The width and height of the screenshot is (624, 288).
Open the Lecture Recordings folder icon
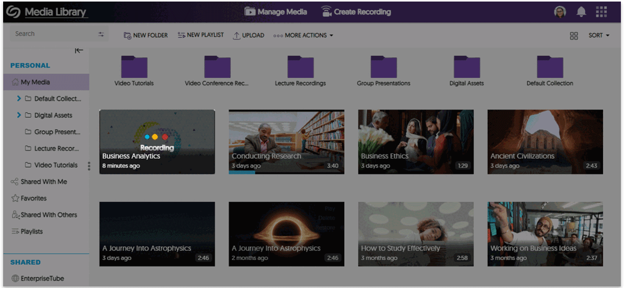point(301,67)
